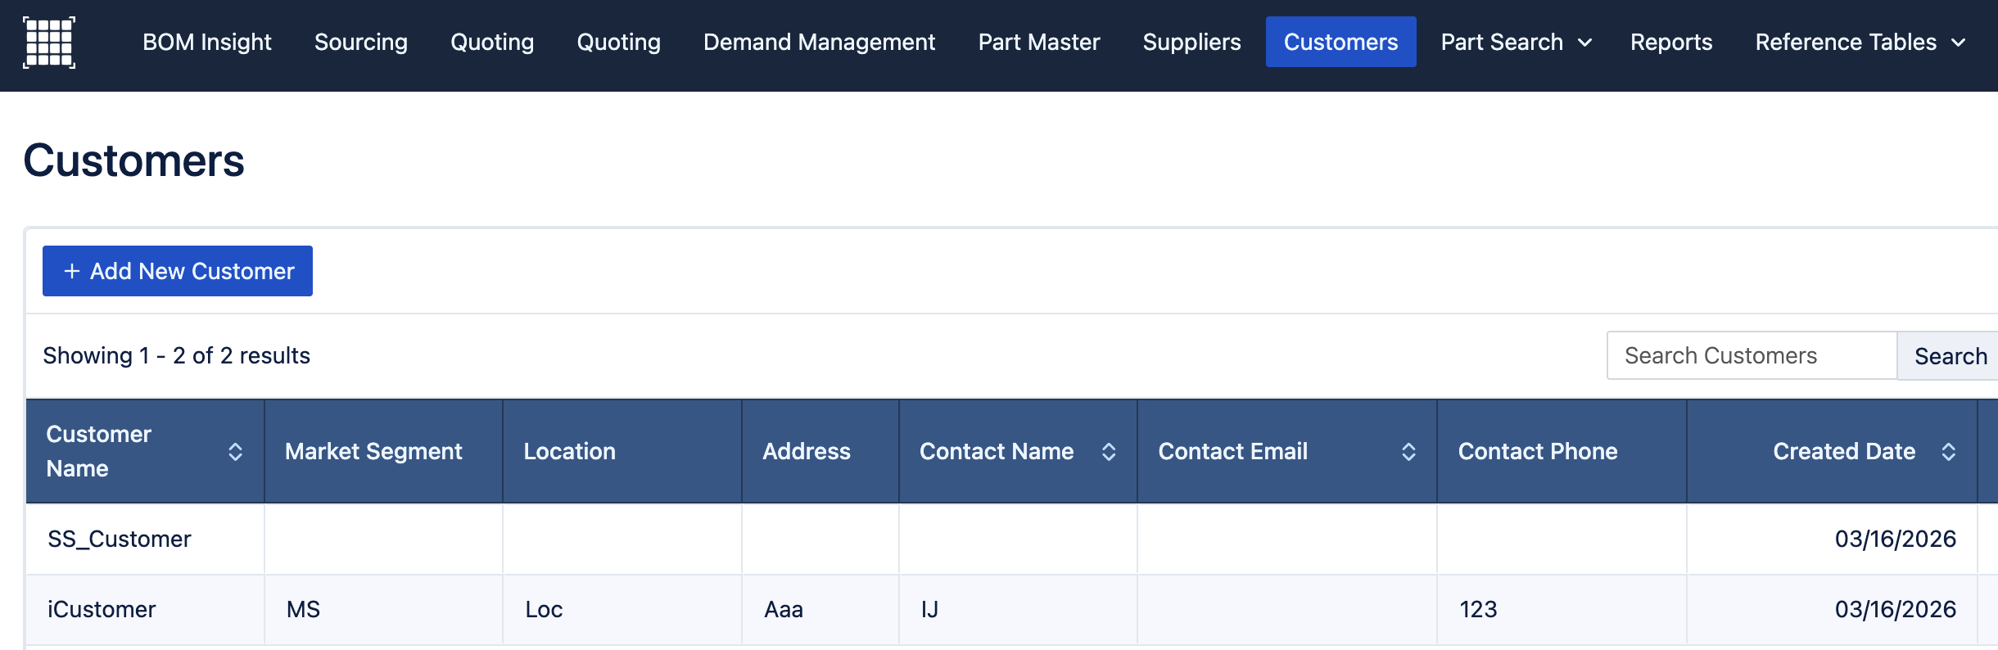The height and width of the screenshot is (650, 1998).
Task: Go to Sourcing page
Action: (x=360, y=42)
